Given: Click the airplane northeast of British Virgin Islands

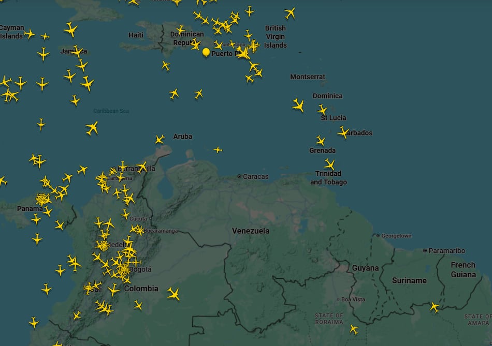Looking at the screenshot, I should [290, 13].
